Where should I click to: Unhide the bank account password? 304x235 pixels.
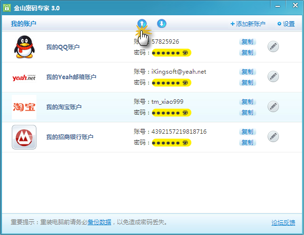click(185, 143)
